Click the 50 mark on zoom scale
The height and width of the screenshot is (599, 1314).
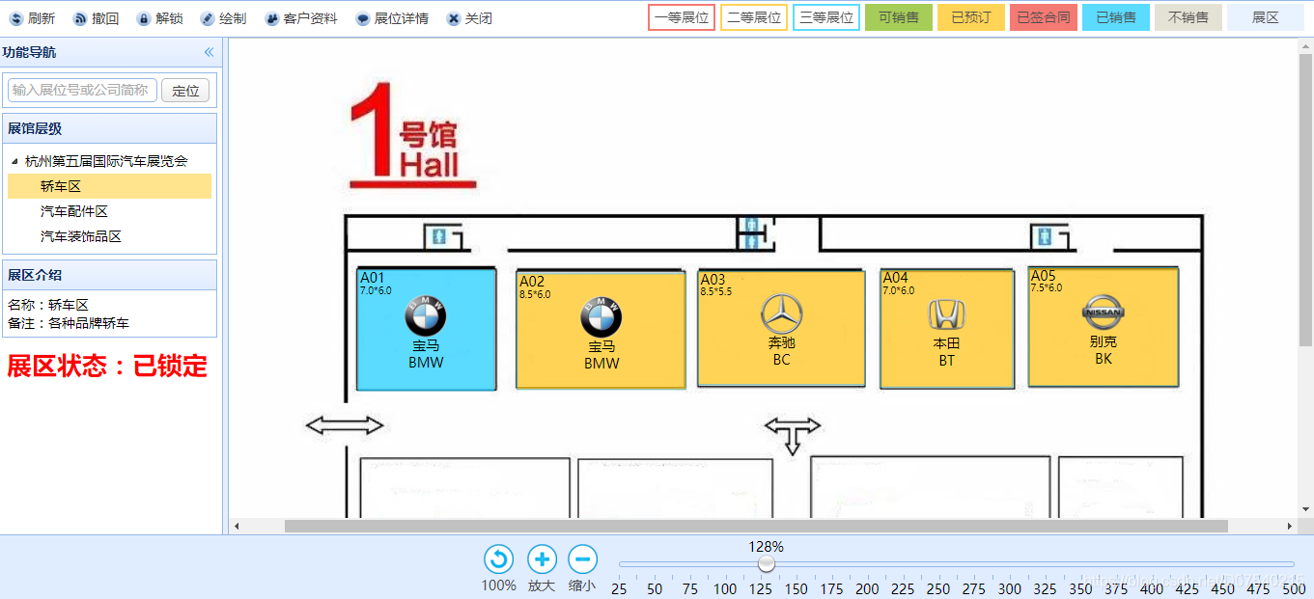click(655, 588)
